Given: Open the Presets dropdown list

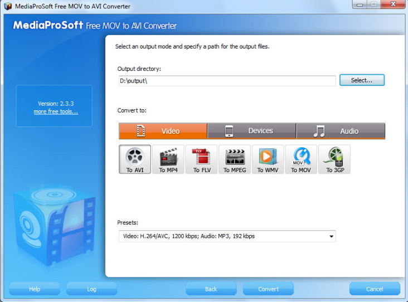Looking at the screenshot, I should click(227, 236).
